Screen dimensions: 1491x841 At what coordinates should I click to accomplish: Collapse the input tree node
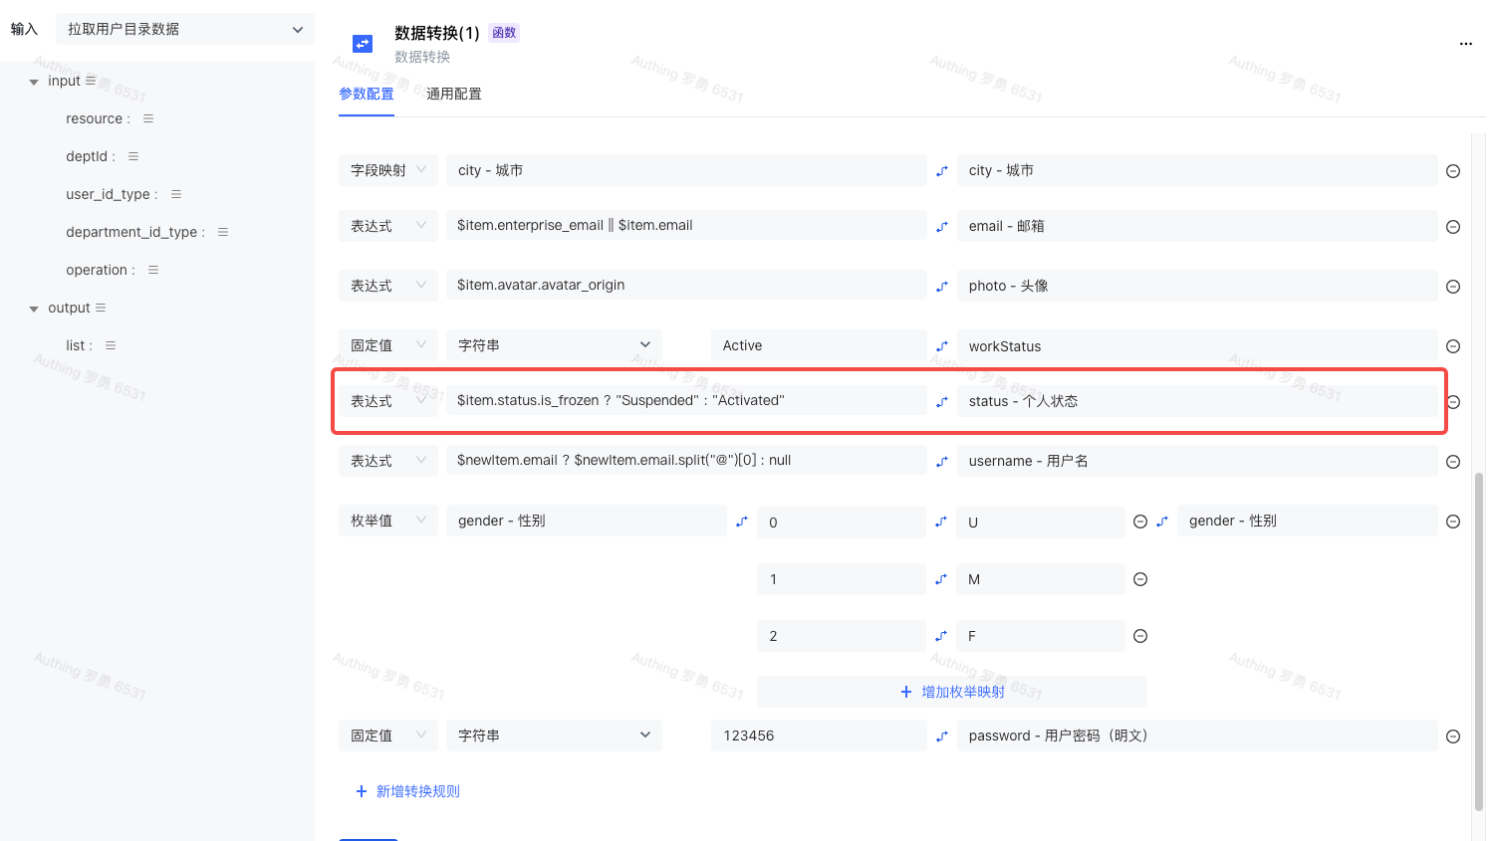pyautogui.click(x=34, y=82)
